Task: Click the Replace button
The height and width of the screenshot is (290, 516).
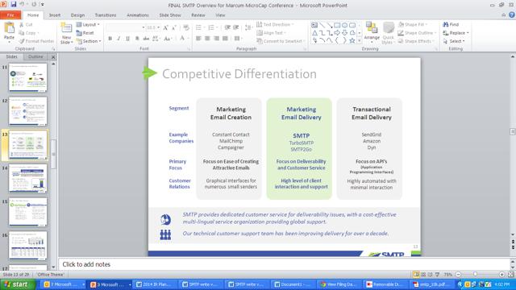Action: [x=456, y=33]
